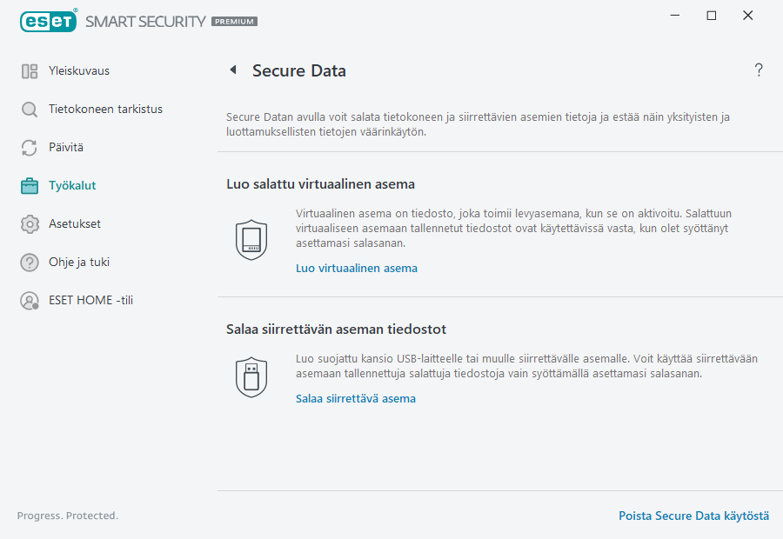Click the Secure Data description paragraph

tap(470, 123)
